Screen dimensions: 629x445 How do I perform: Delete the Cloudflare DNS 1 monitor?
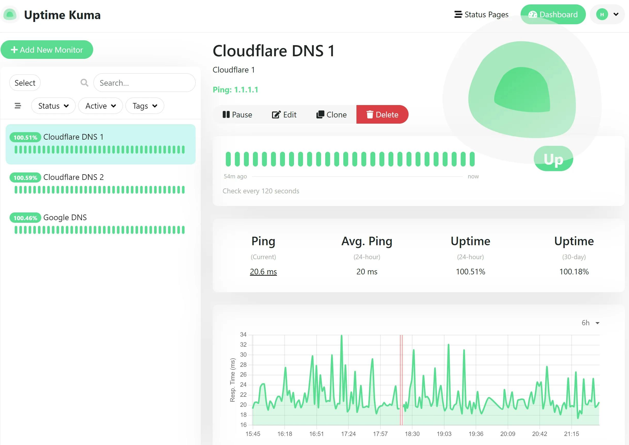[x=382, y=115]
